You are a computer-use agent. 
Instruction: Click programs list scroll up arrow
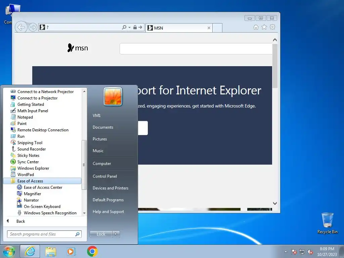84,91
